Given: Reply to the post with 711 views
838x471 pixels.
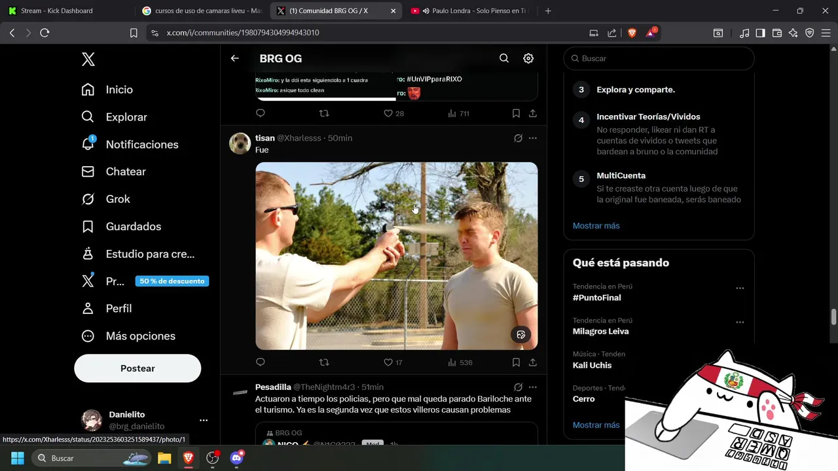Looking at the screenshot, I should pos(261,113).
